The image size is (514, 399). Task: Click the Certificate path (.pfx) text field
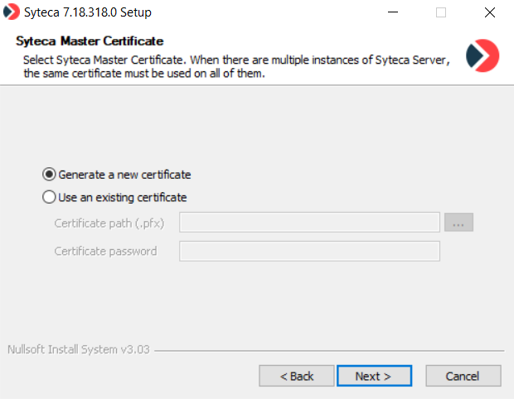pyautogui.click(x=308, y=223)
